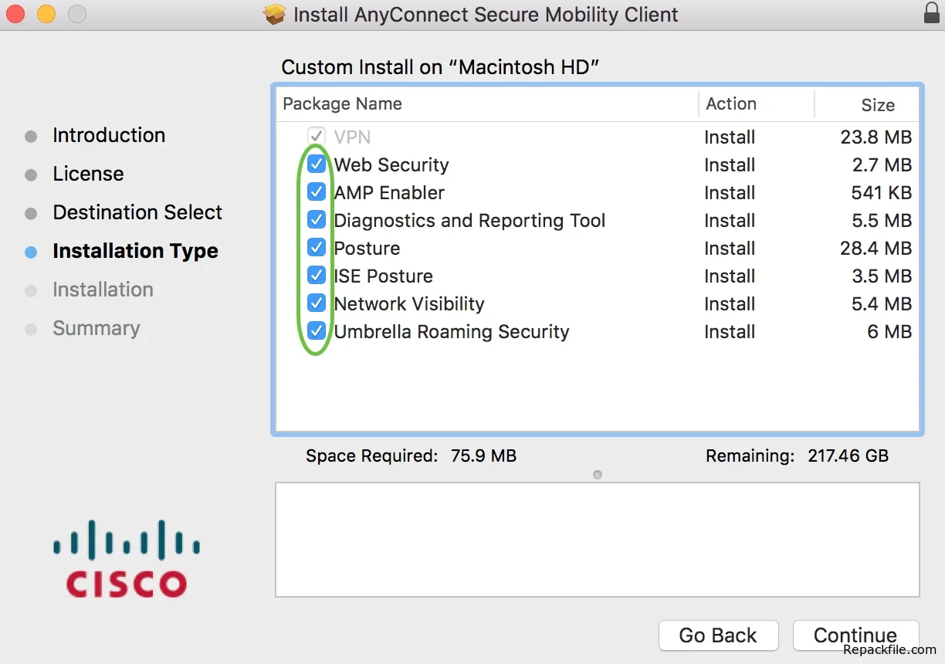Click the 28.4 MB size value
The height and width of the screenshot is (664, 945).
[876, 248]
